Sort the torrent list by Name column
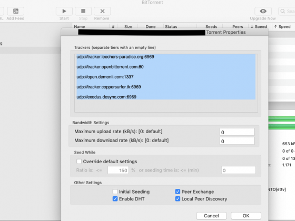The image size is (295, 221). 80,27
